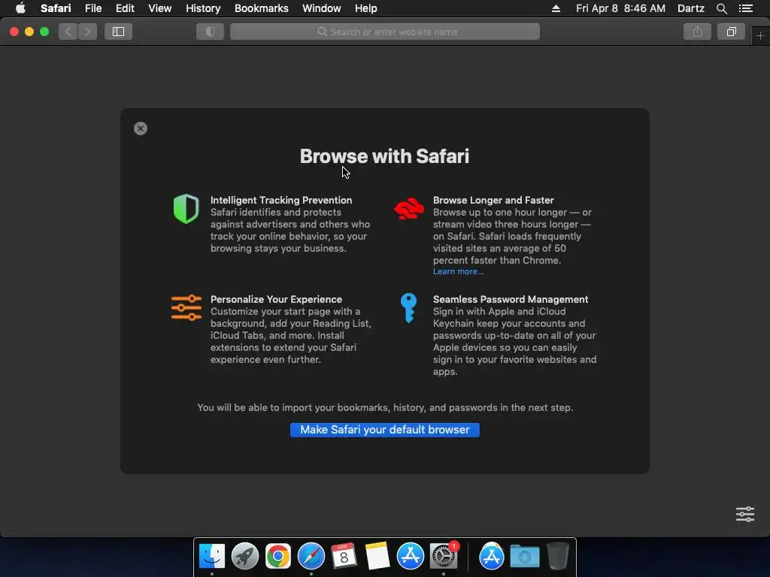The width and height of the screenshot is (770, 577).
Task: Launch Google Chrome from the Dock
Action: (x=278, y=556)
